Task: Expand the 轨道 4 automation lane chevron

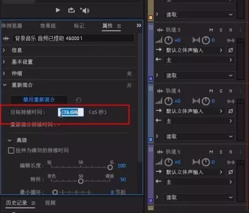Action: pyautogui.click(x=157, y=136)
